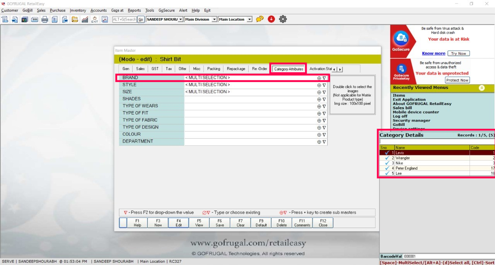The image size is (495, 265).
Task: Click the plus icon in TYPE OF DESIGN row
Action: click(x=319, y=127)
